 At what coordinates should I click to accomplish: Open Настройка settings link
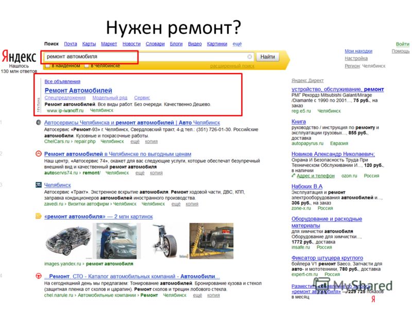point(356,58)
